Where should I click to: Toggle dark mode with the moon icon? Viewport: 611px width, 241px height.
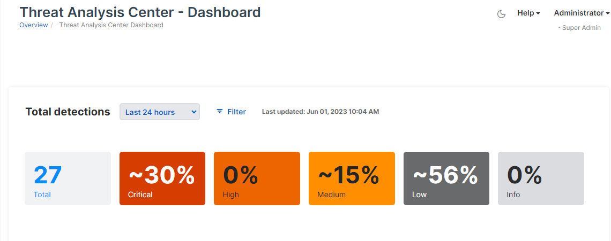click(502, 14)
